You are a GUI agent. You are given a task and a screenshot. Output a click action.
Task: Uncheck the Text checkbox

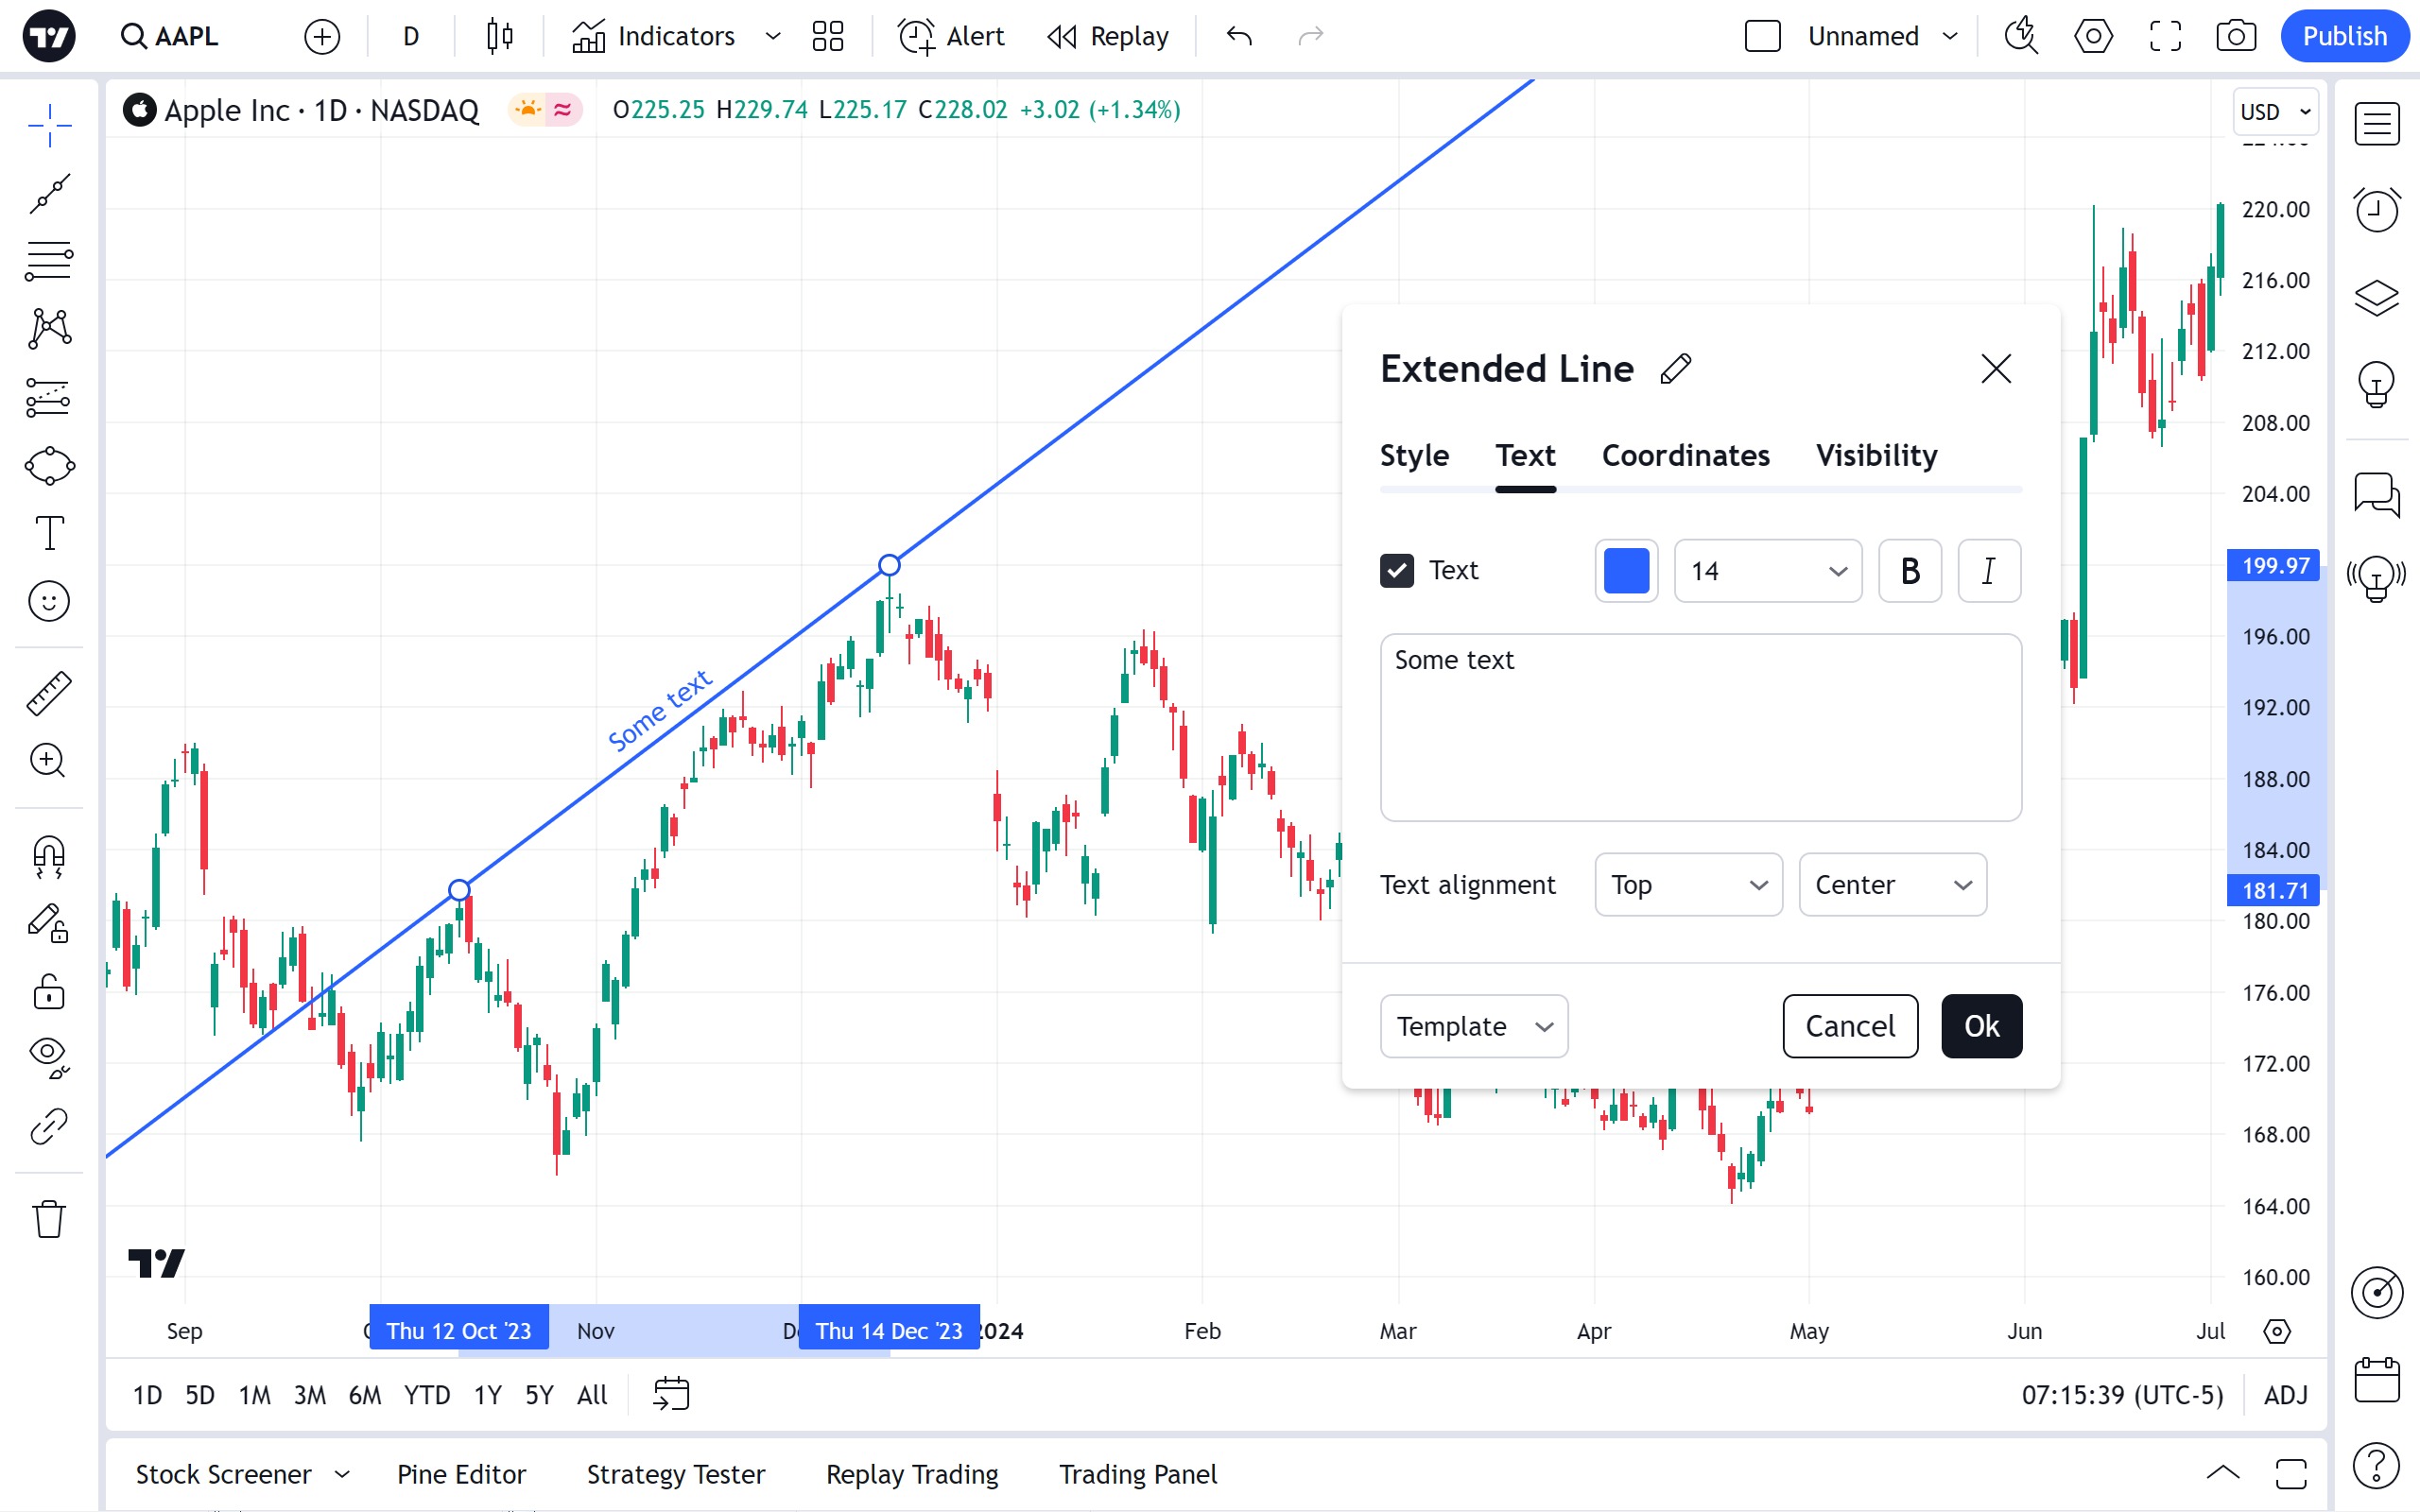tap(1397, 571)
